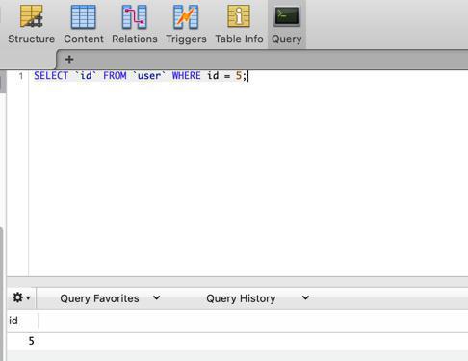
Task: Click line number 1 in the gutter
Action: 21,76
